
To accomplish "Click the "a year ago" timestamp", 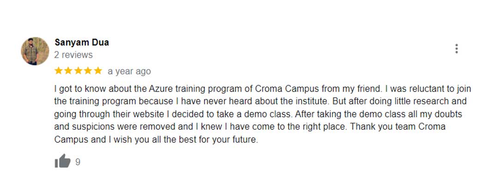I will (x=129, y=72).
